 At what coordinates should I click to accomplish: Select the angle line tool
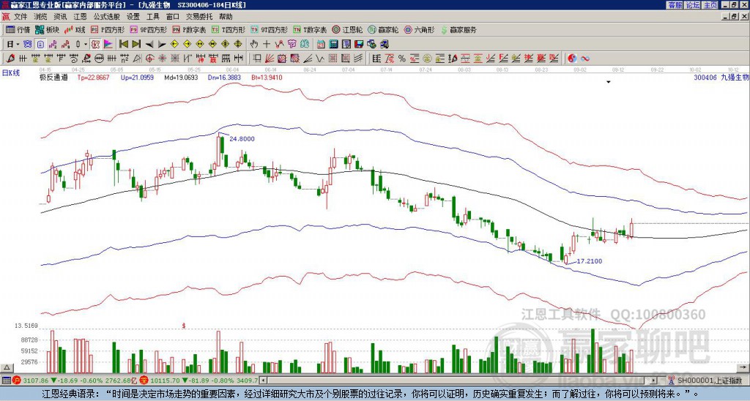[308, 59]
